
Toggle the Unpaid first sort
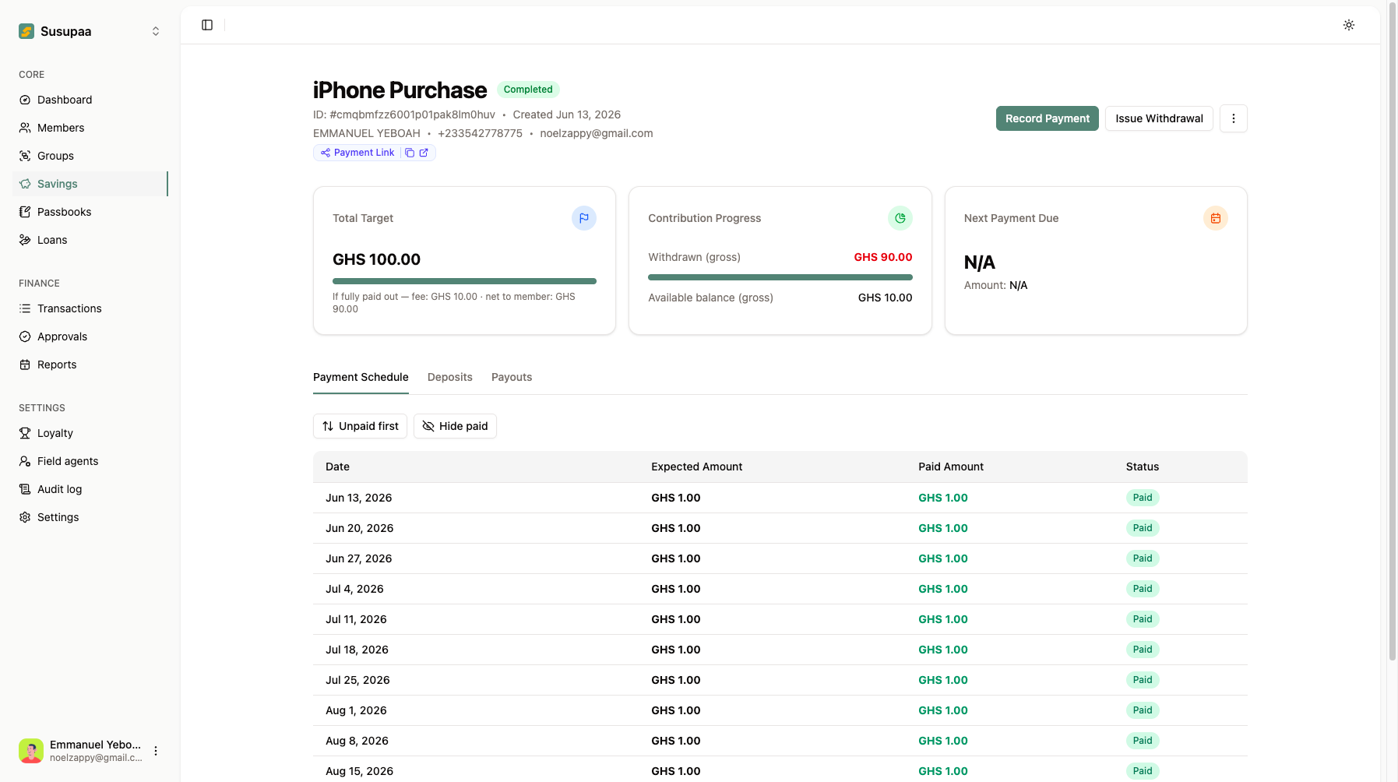360,426
